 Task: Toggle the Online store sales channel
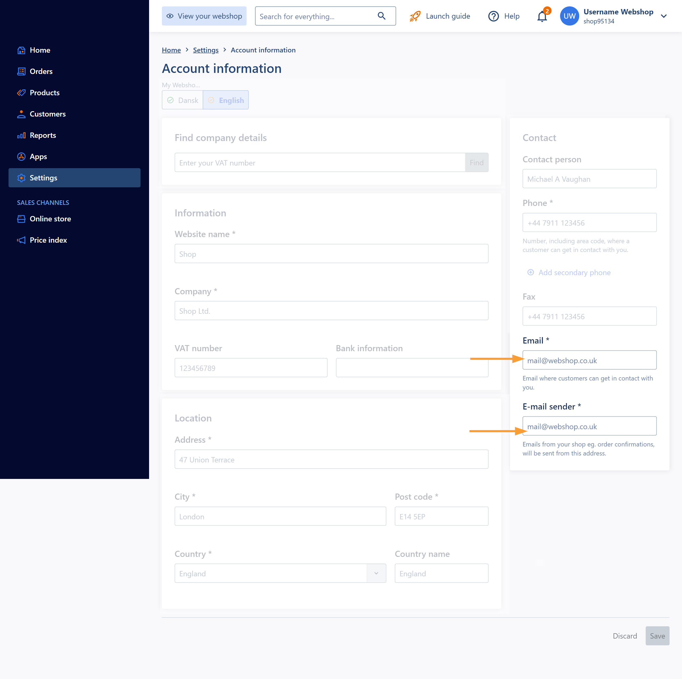pyautogui.click(x=50, y=218)
